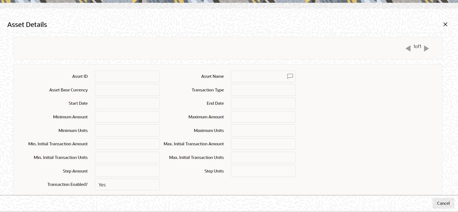458x212 pixels.
Task: Select Max. Initial Transaction Units field
Action: pos(263,158)
